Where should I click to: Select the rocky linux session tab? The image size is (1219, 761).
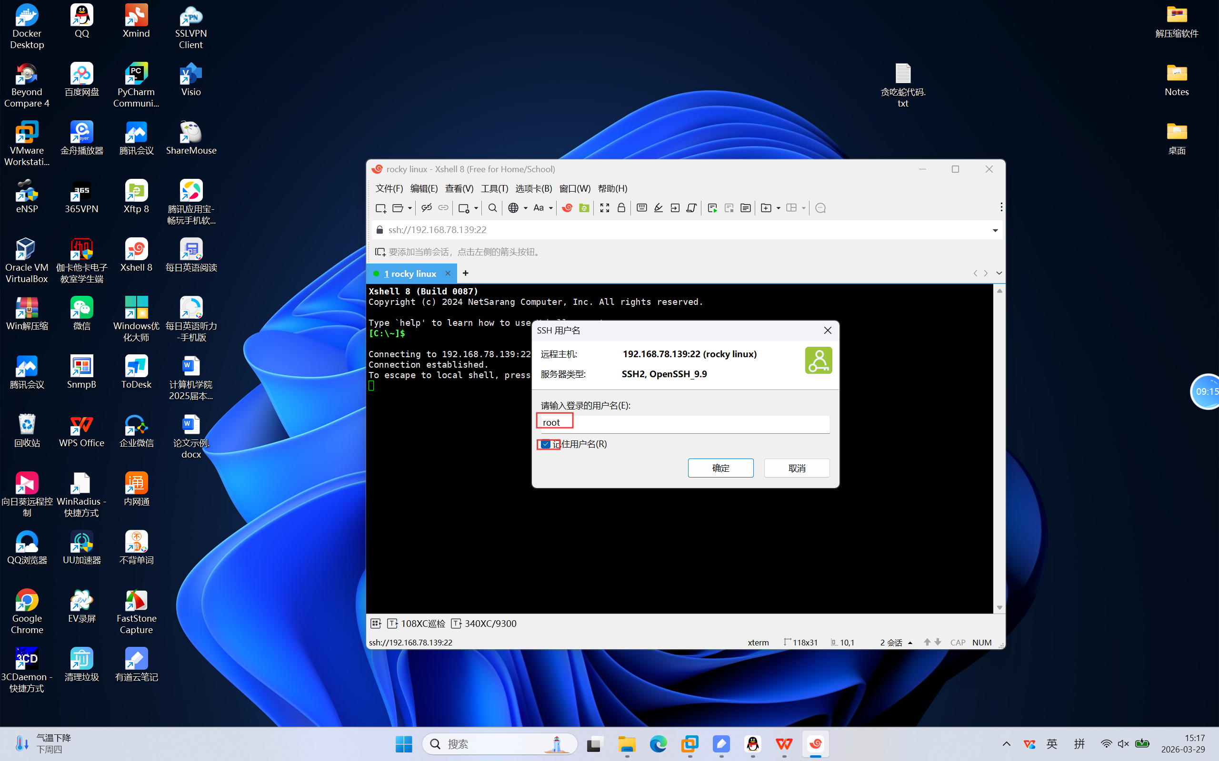click(x=410, y=273)
